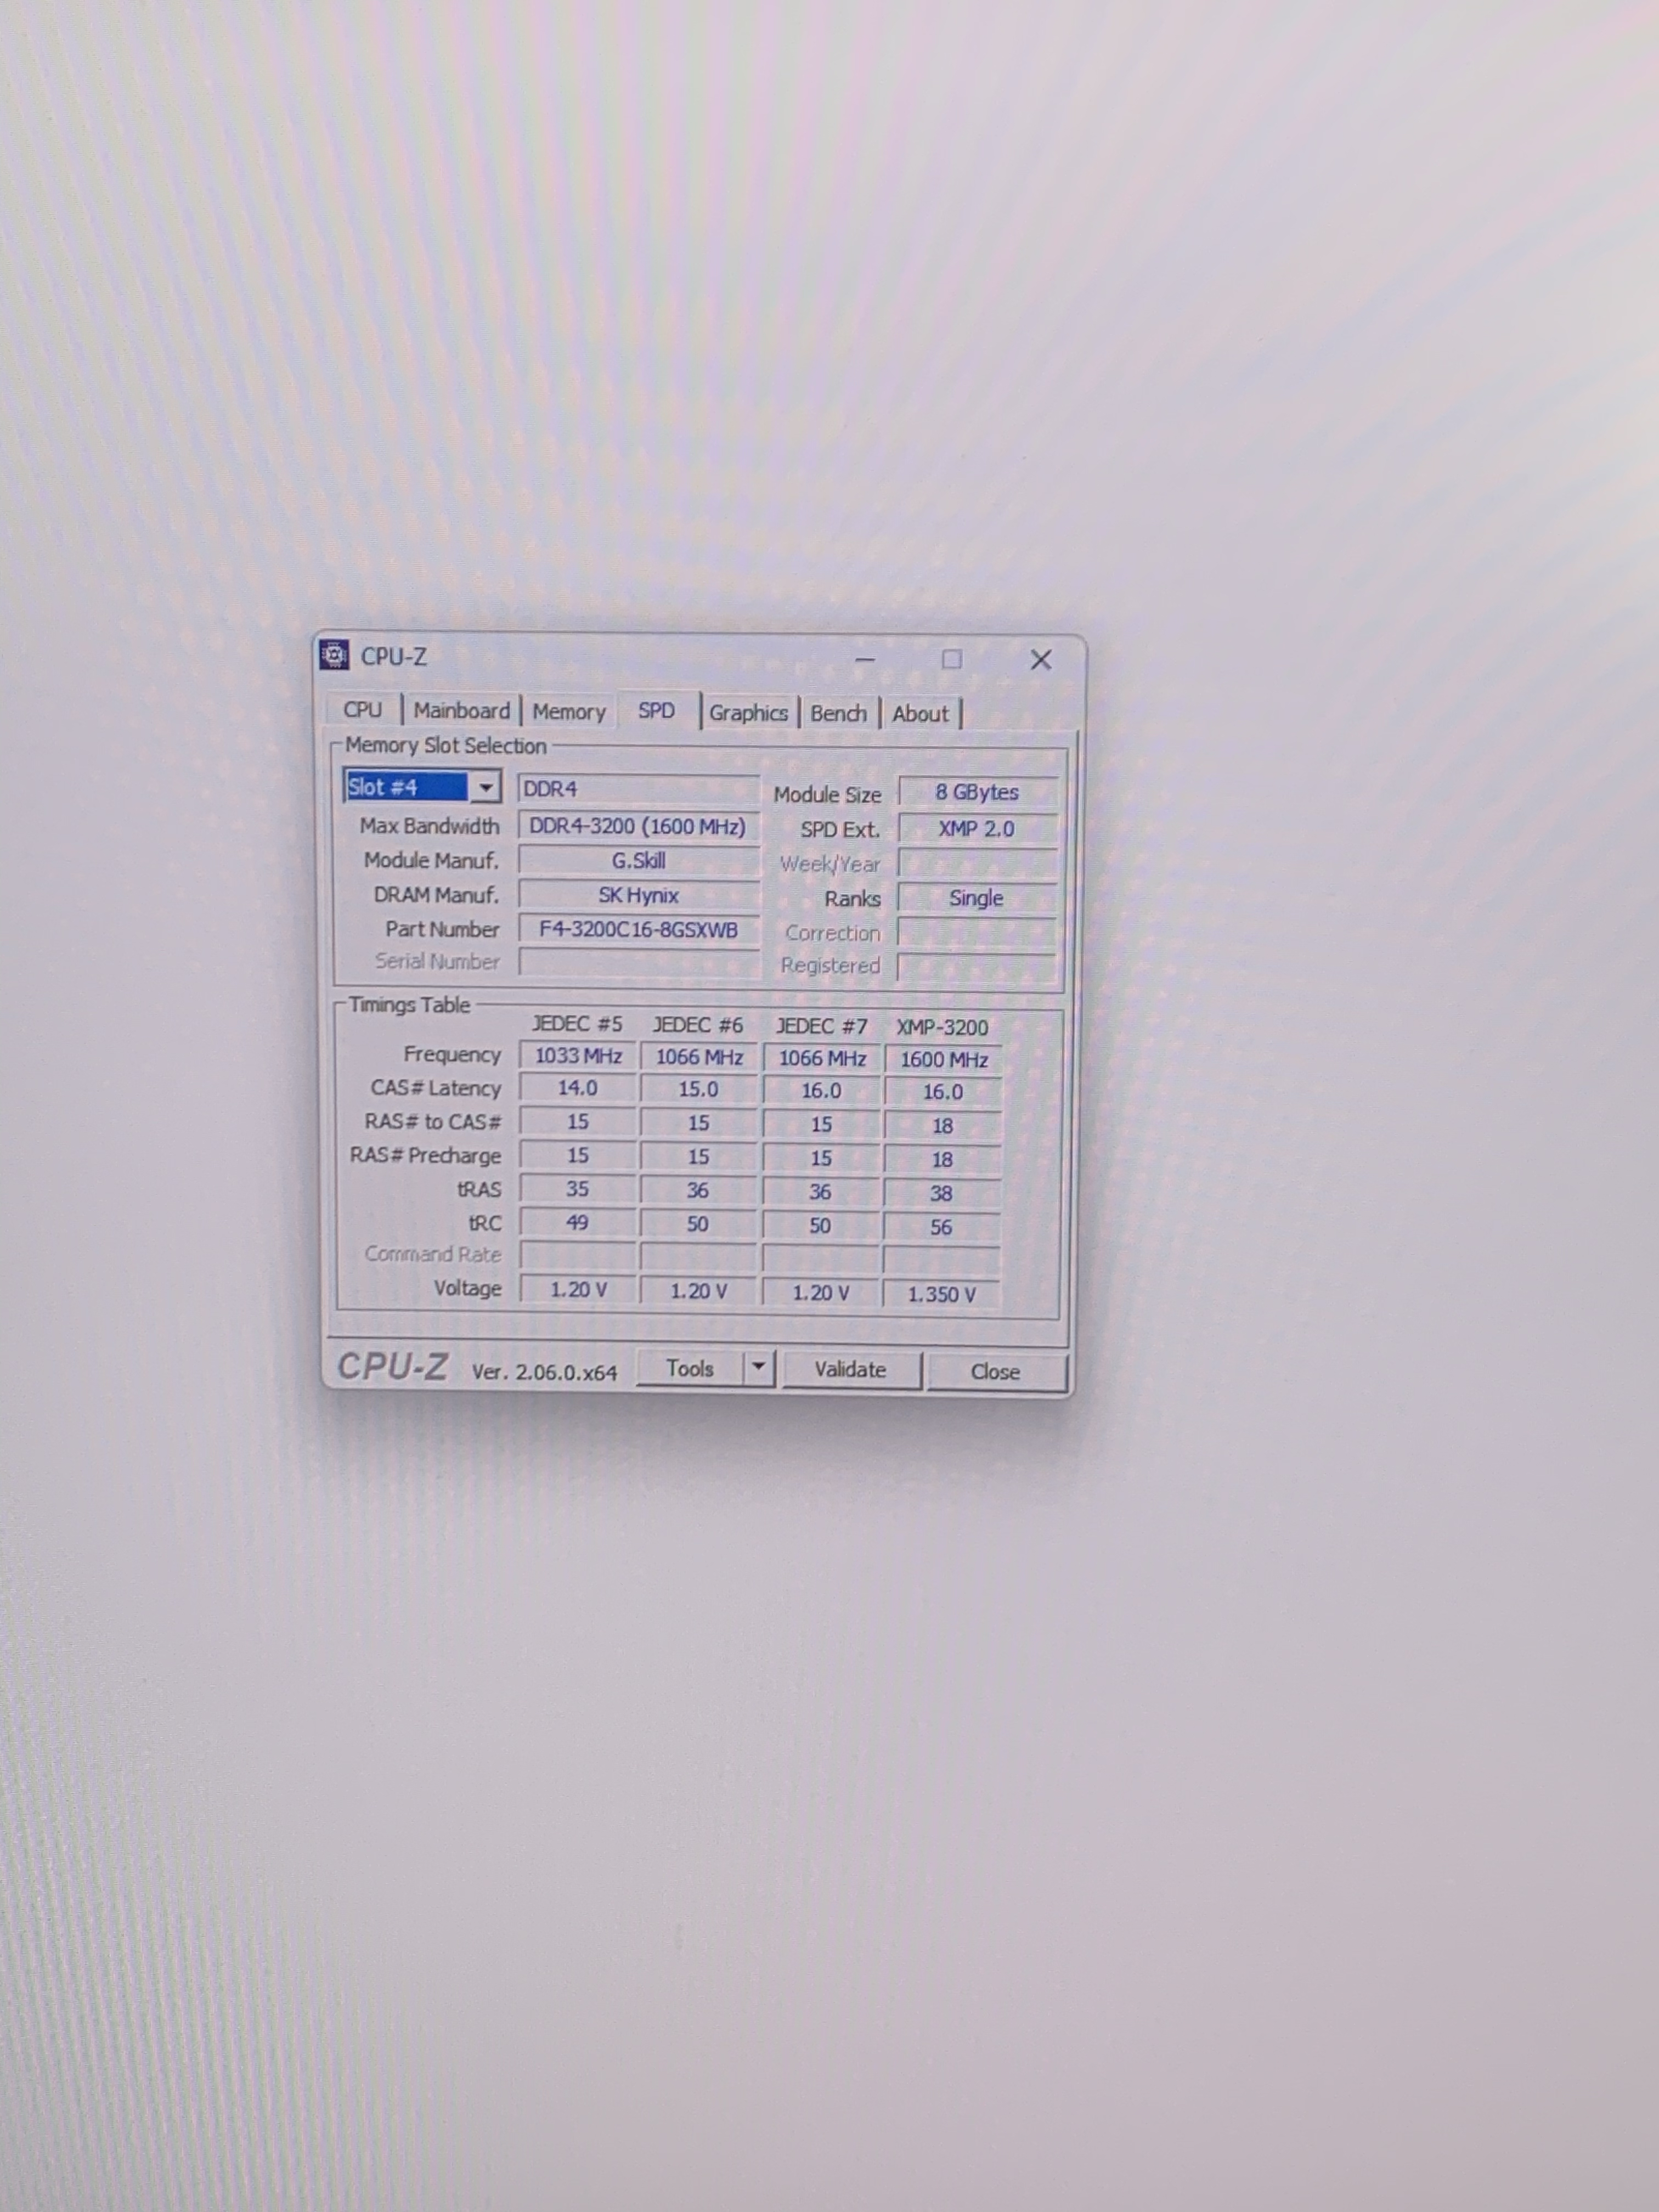Screen dimensions: 1659x2212
Task: Open the About tab
Action: point(919,714)
